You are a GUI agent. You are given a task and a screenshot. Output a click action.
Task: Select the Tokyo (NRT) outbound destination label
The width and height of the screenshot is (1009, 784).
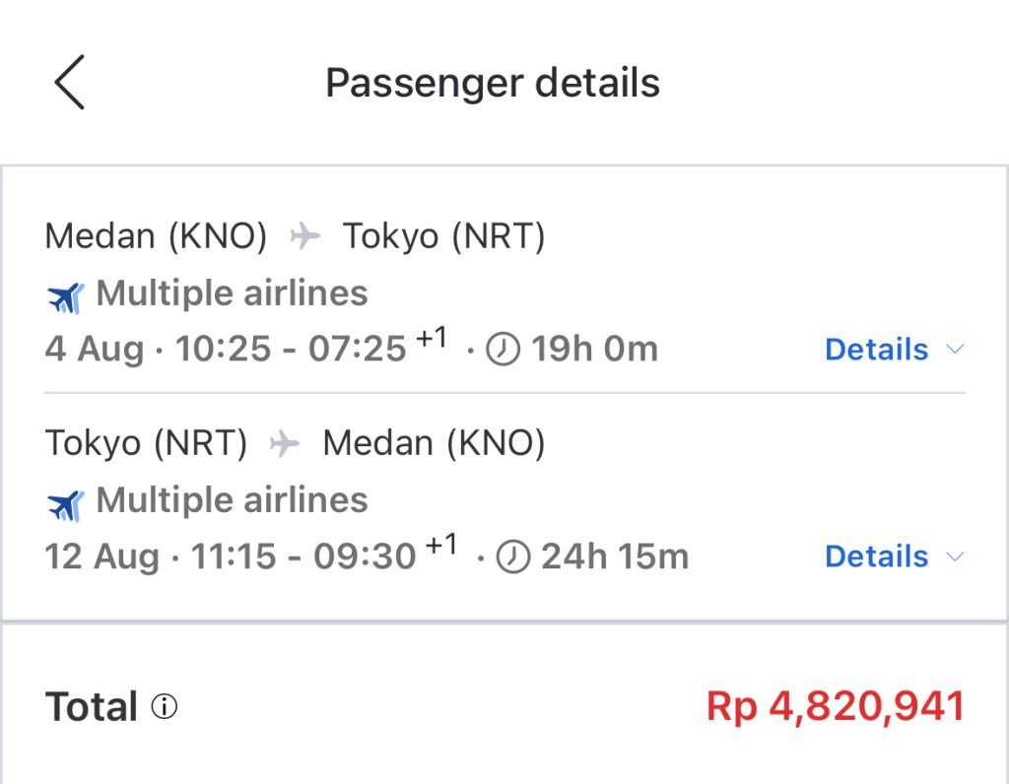pos(444,235)
